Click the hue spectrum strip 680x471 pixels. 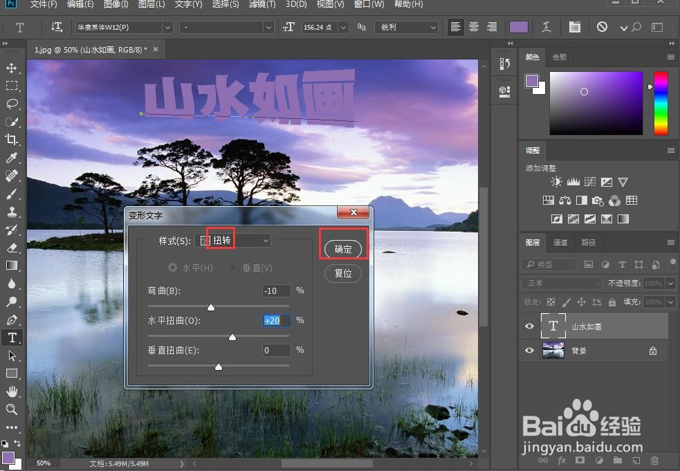[x=661, y=103]
